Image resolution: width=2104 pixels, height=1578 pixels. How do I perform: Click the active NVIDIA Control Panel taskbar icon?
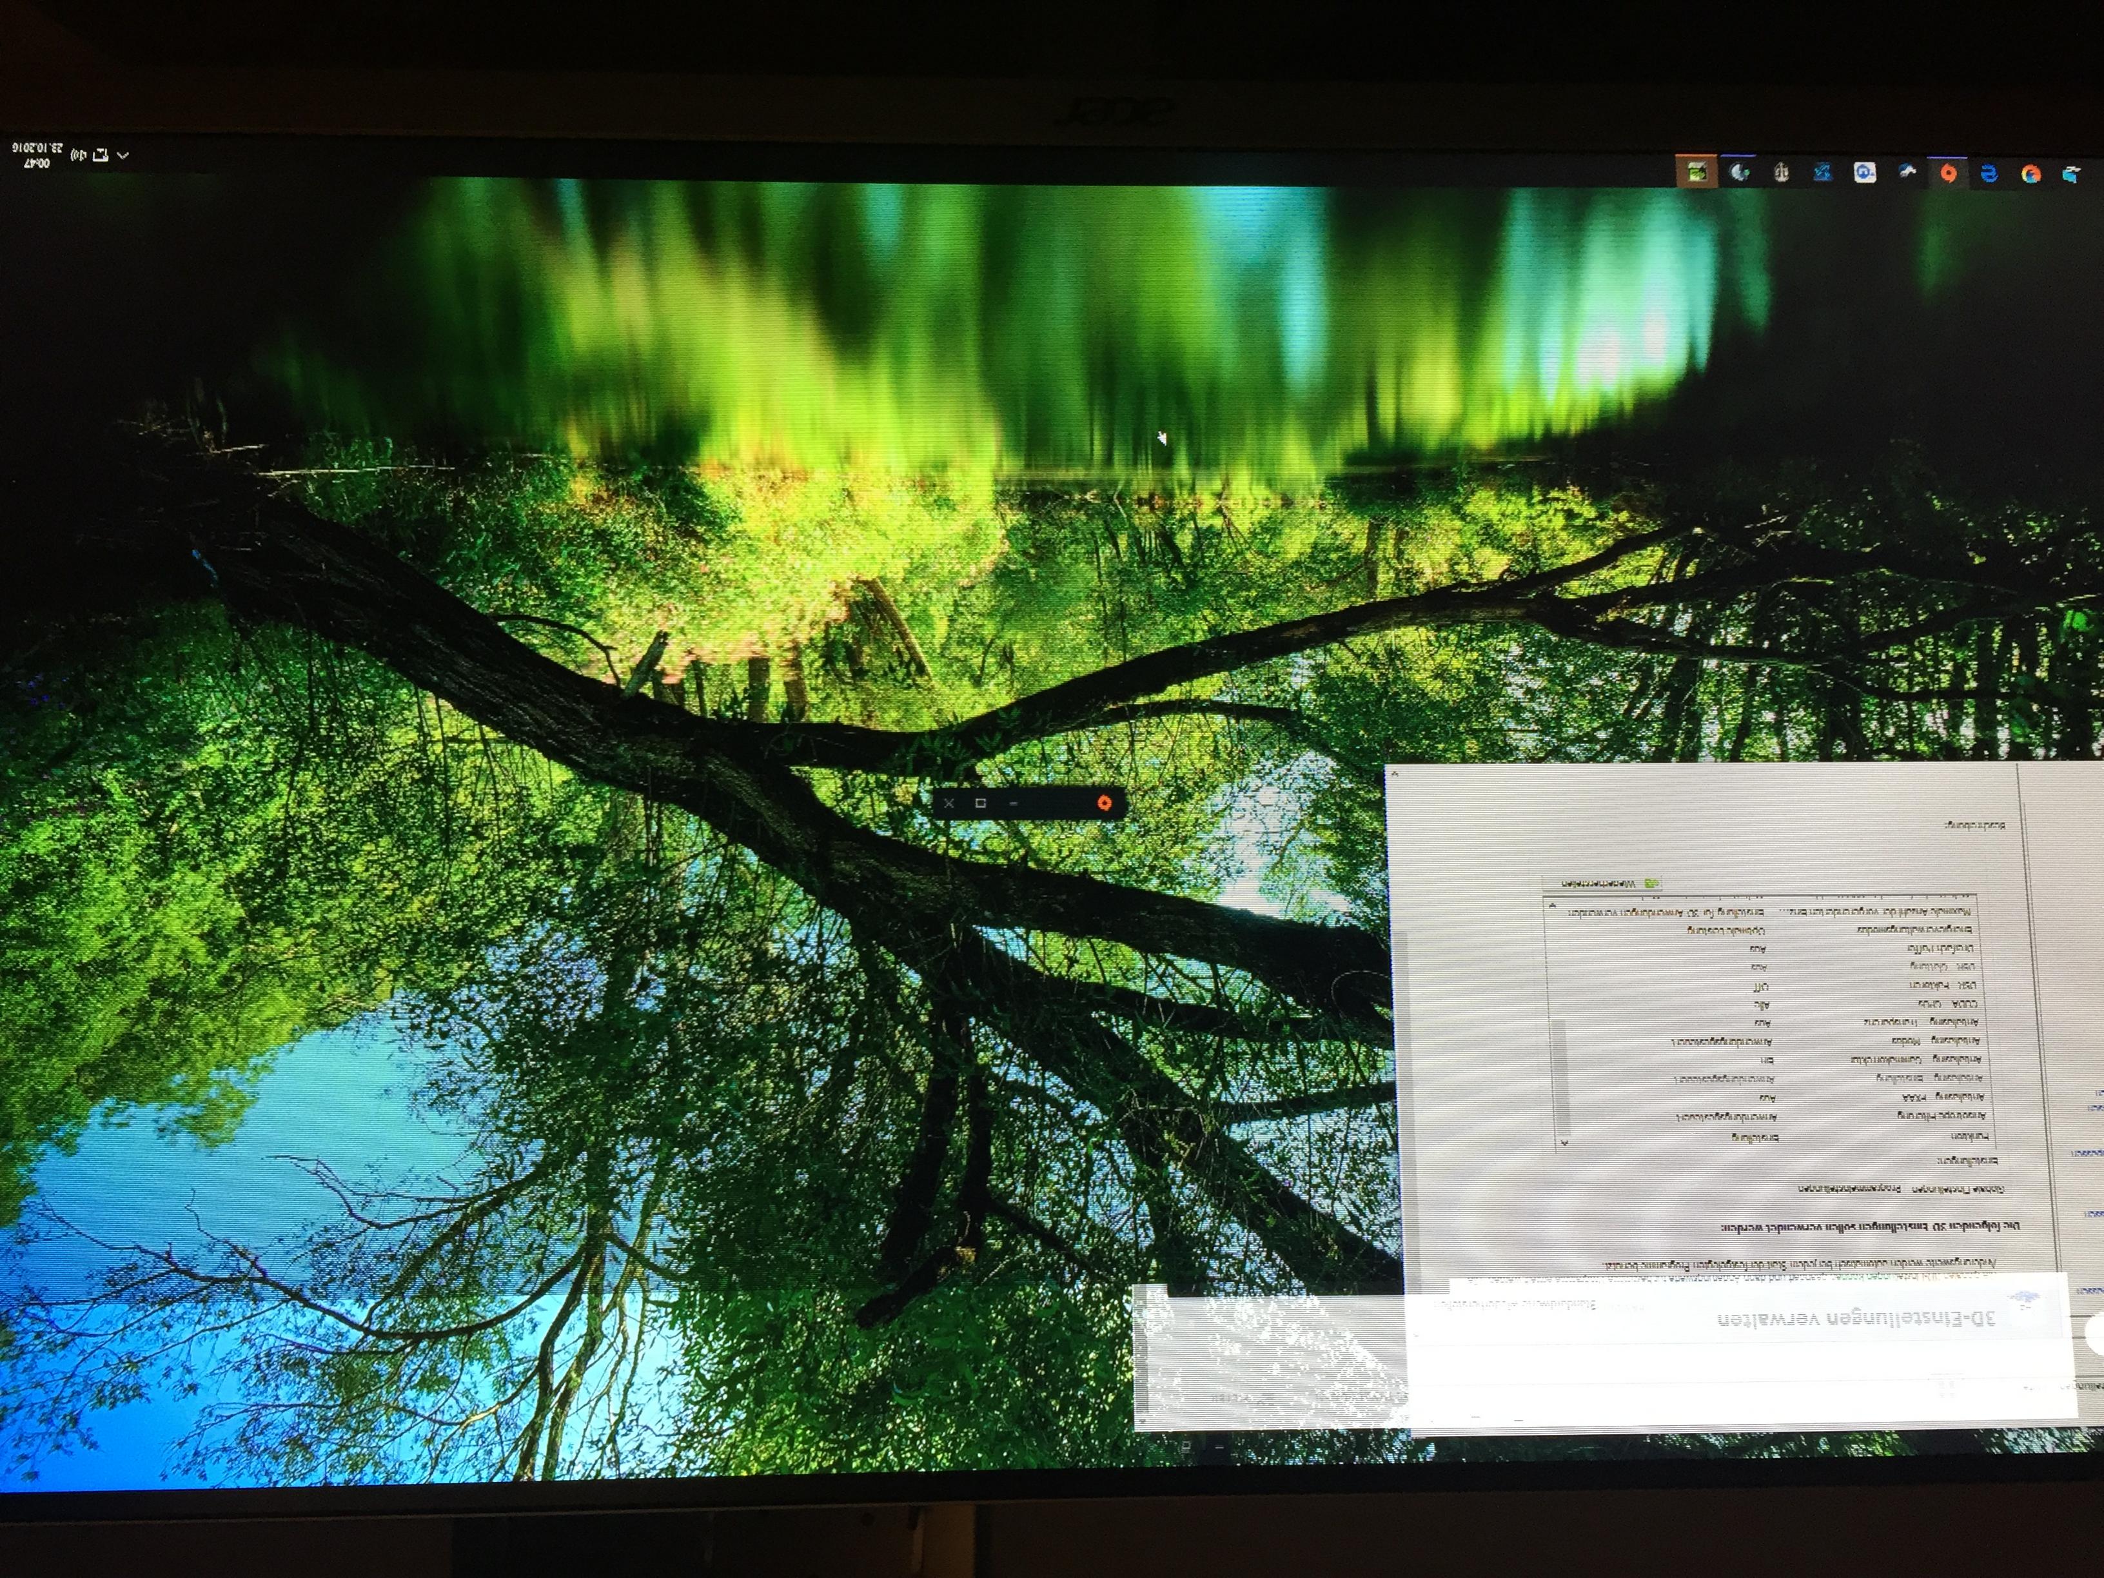pyautogui.click(x=1696, y=172)
